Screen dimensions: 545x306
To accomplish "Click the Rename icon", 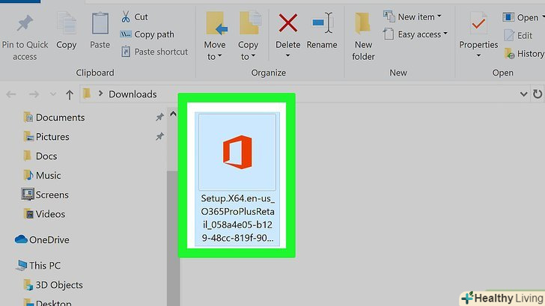I will 322,24.
